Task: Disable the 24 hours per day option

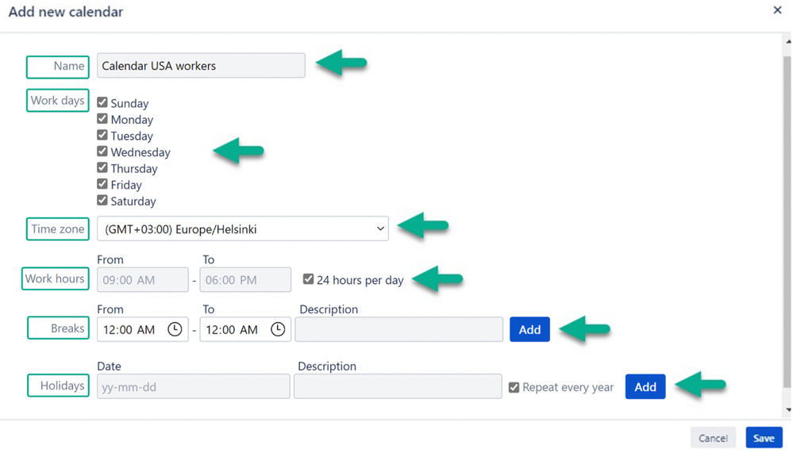Action: [x=308, y=279]
